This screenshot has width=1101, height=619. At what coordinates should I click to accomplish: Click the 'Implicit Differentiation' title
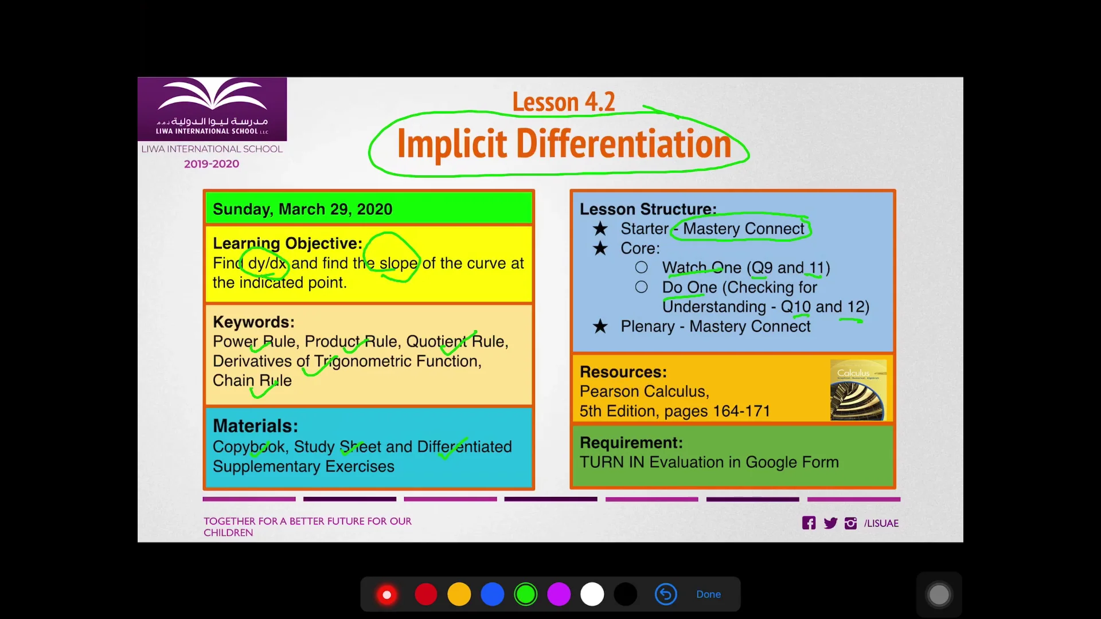(564, 143)
